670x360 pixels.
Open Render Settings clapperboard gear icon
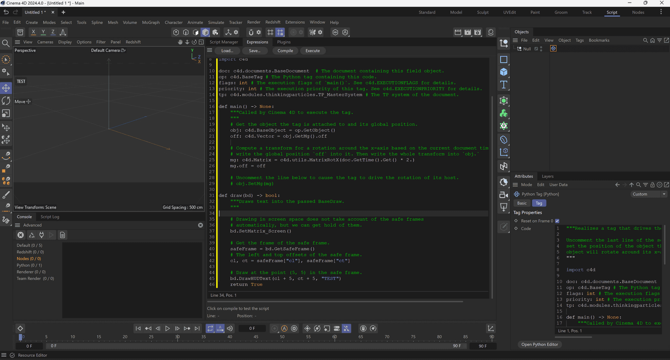pyautogui.click(x=478, y=32)
